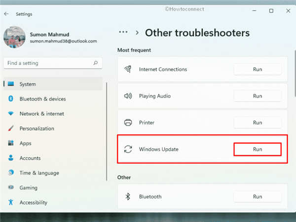Screen dimensions: 296x222
Task: Maximize the Settings window
Action: [271, 11]
